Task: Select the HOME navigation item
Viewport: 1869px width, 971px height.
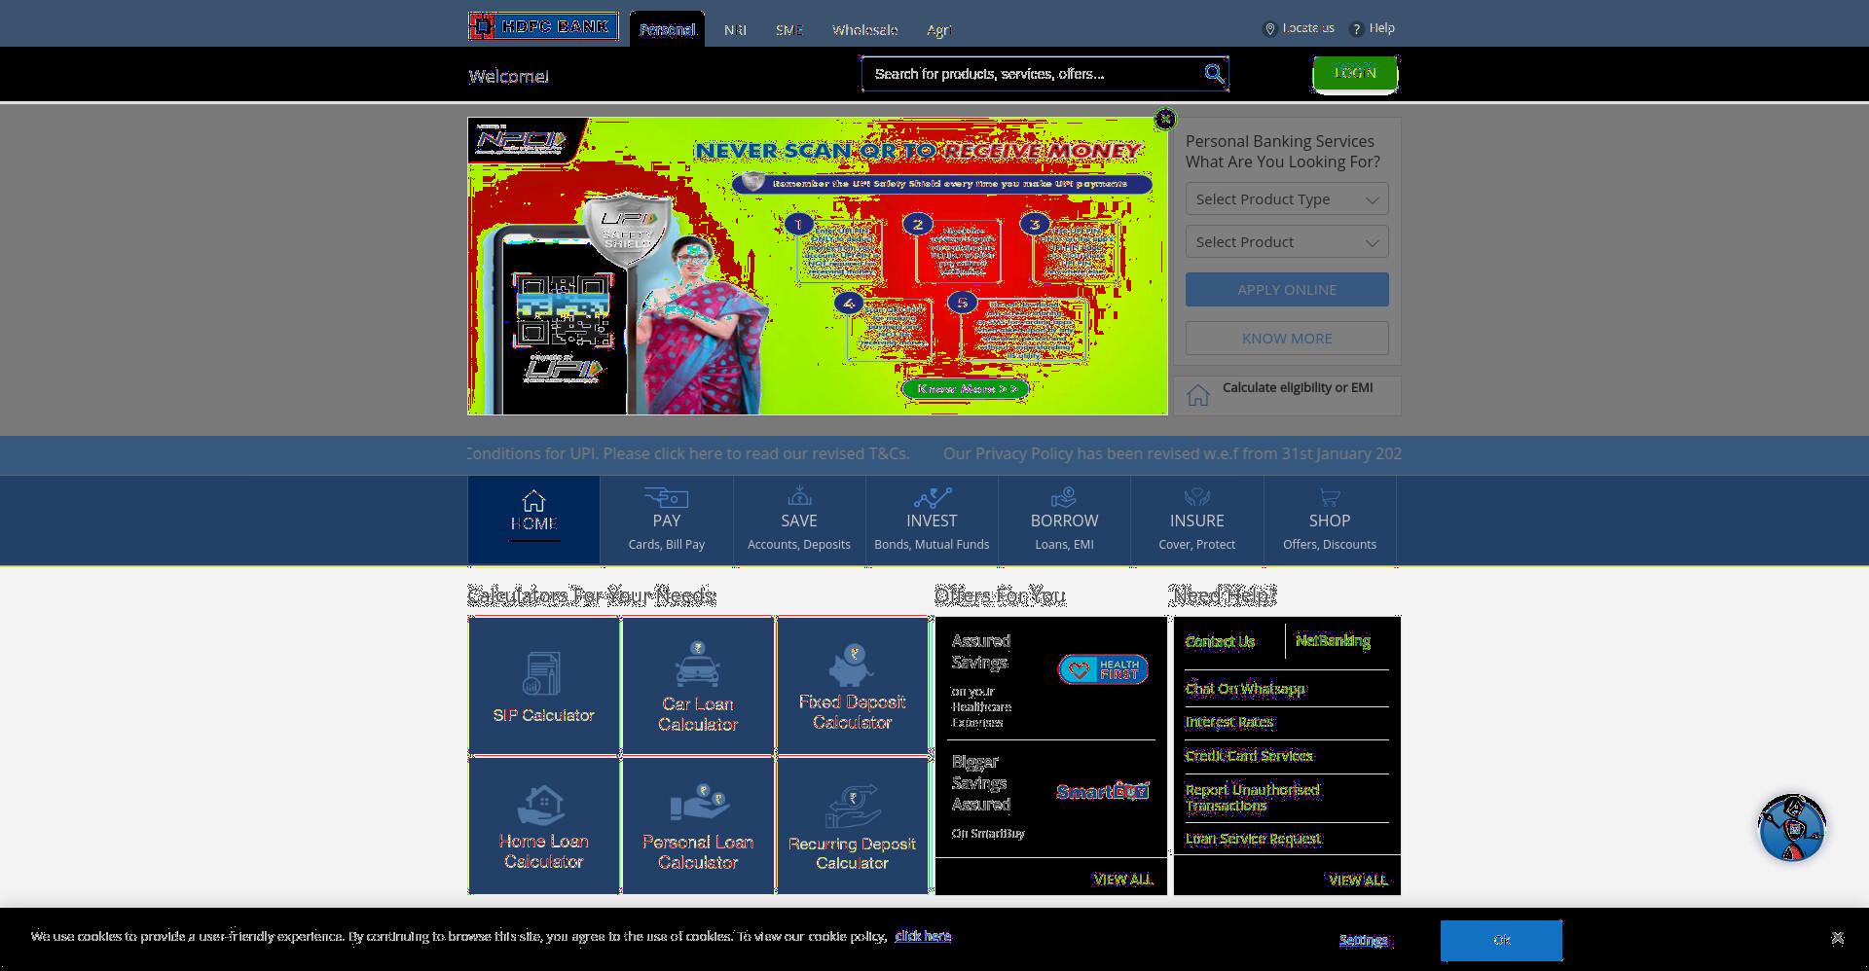Action: 533,521
